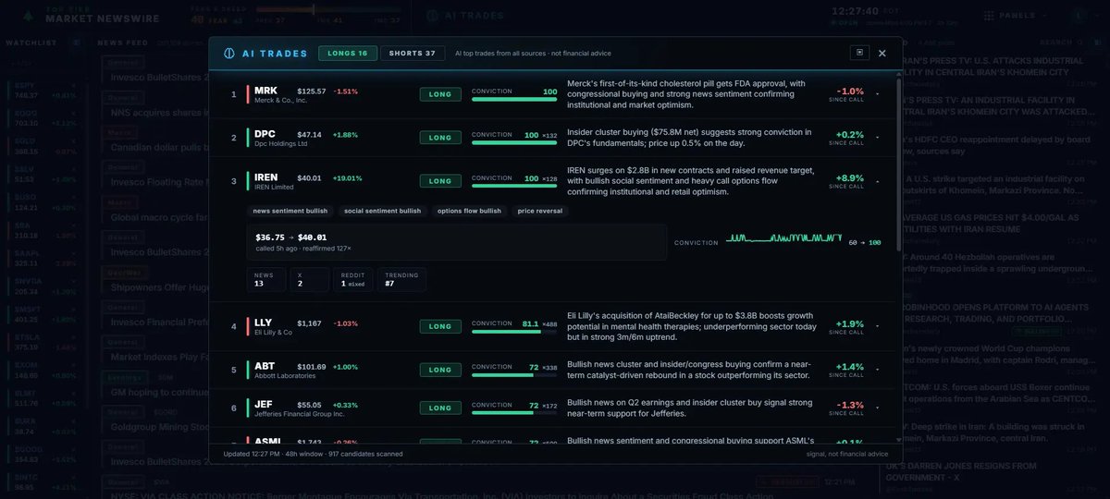The height and width of the screenshot is (499, 1110).
Task: Open the TRENDING #7 stat box
Action: pos(402,279)
